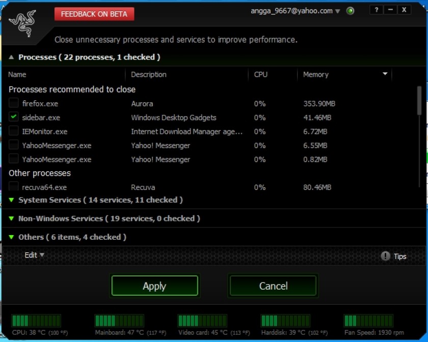
Task: Click the green online status indicator
Action: tap(350, 11)
